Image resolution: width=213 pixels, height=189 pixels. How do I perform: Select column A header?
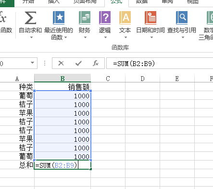click(17, 78)
